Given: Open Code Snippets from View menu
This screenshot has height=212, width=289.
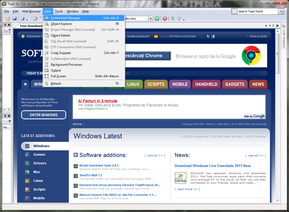Looking at the screenshot, I should [84, 53].
